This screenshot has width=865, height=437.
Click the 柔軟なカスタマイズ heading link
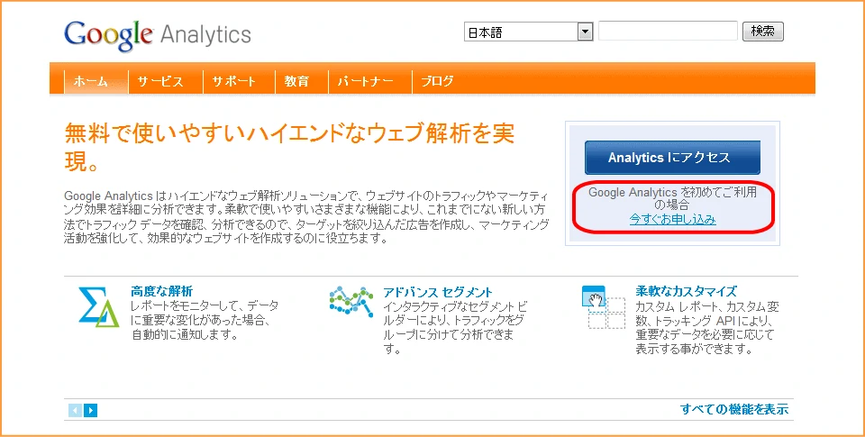(x=686, y=291)
